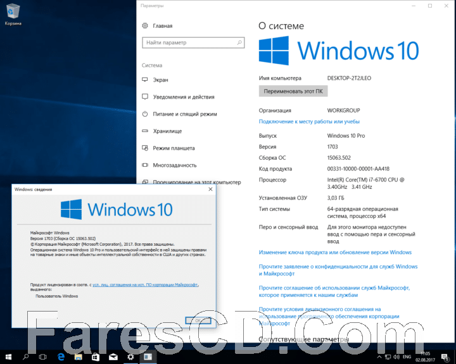Select the Экран settings page
Screen dimensions: 456x364
pos(160,80)
